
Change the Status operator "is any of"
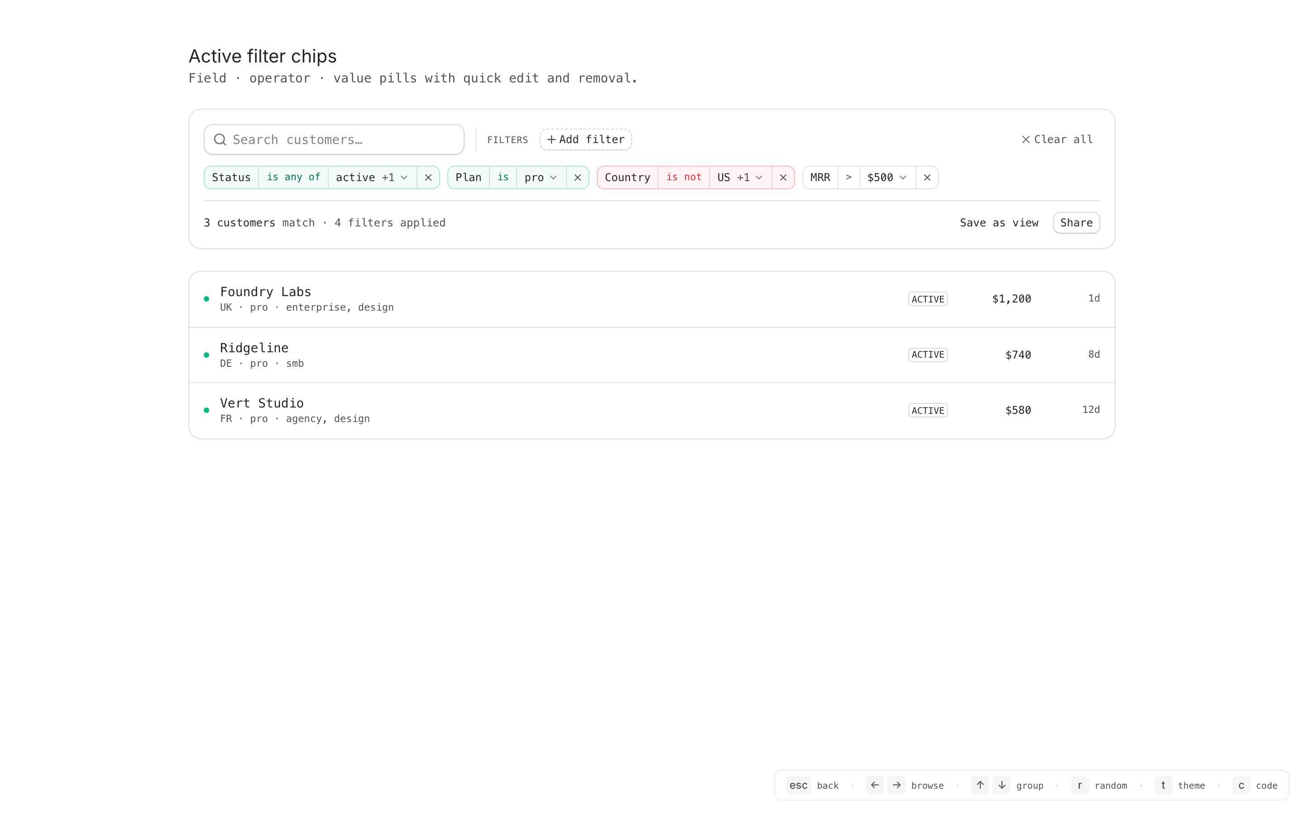pos(293,177)
